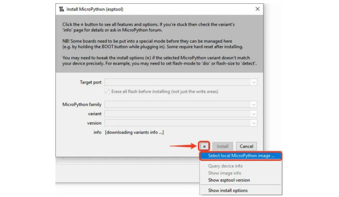Viewport: 339px width, 197px height.
Task: Open the options menu (≡) button
Action: click(x=204, y=146)
